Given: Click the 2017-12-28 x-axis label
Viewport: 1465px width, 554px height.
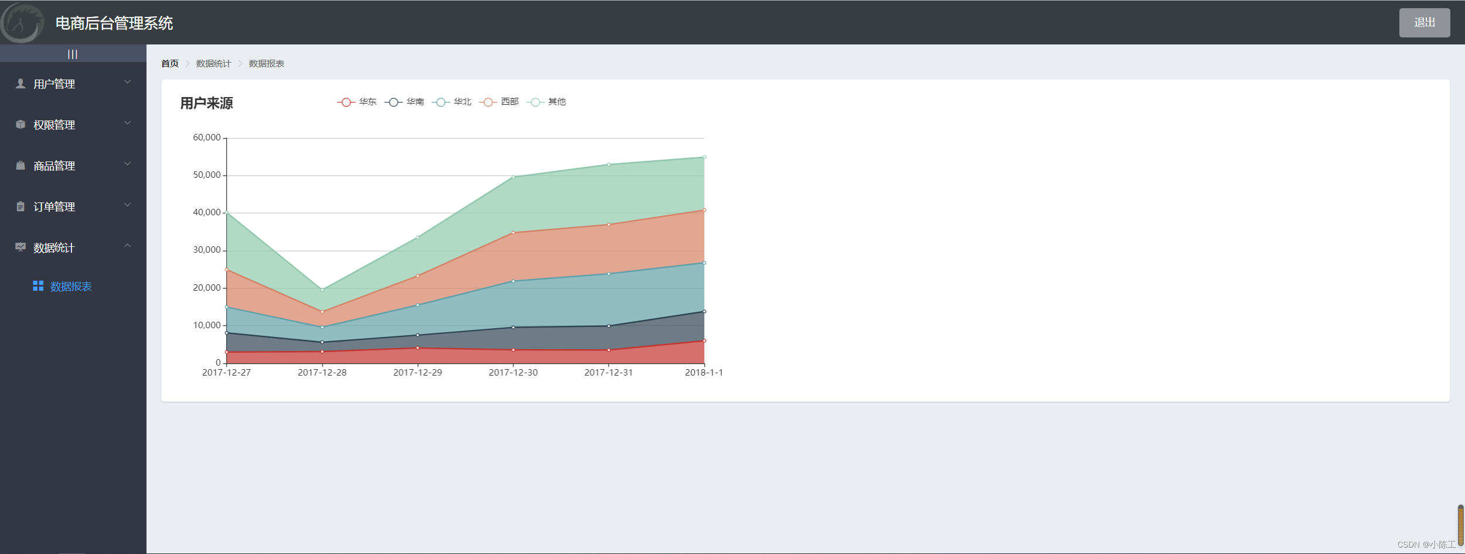Looking at the screenshot, I should pos(322,373).
